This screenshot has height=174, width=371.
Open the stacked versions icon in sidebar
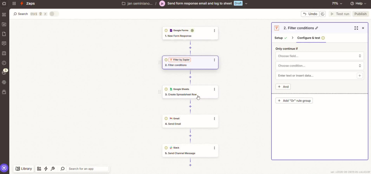pyautogui.click(x=4, y=92)
